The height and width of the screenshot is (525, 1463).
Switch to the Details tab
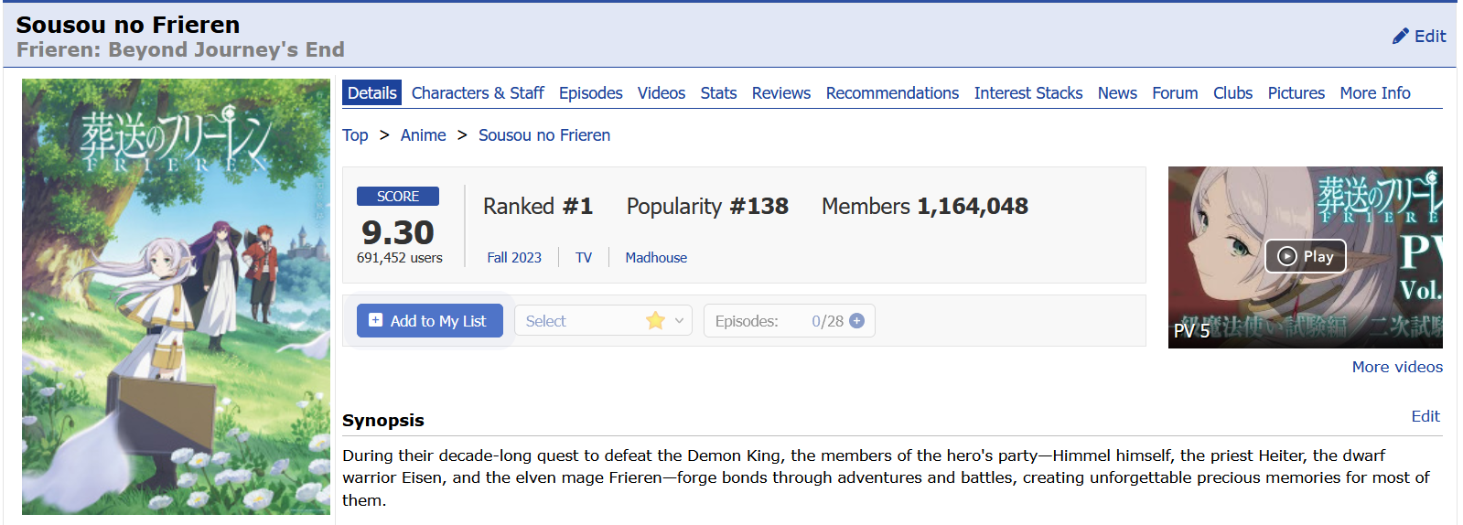[371, 93]
